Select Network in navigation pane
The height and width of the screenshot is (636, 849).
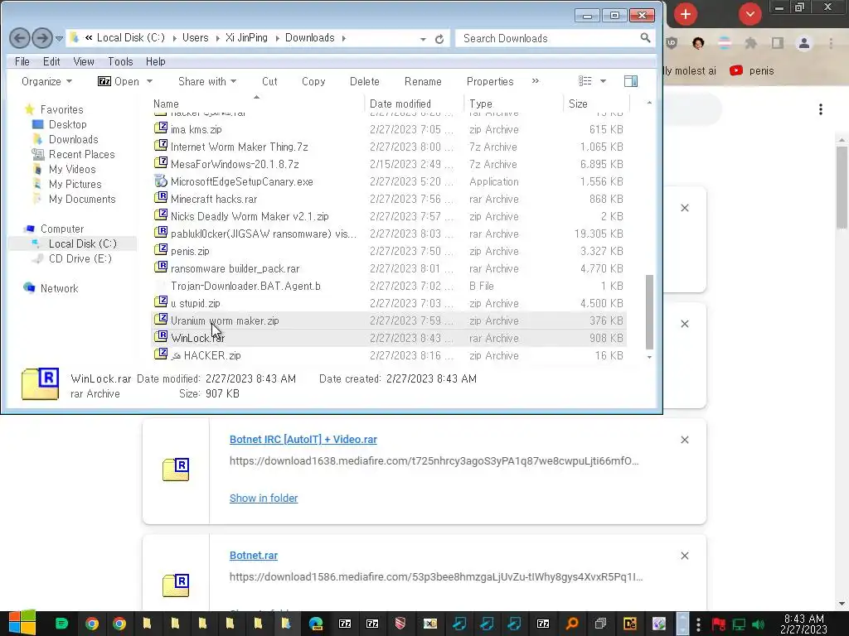[x=59, y=289]
